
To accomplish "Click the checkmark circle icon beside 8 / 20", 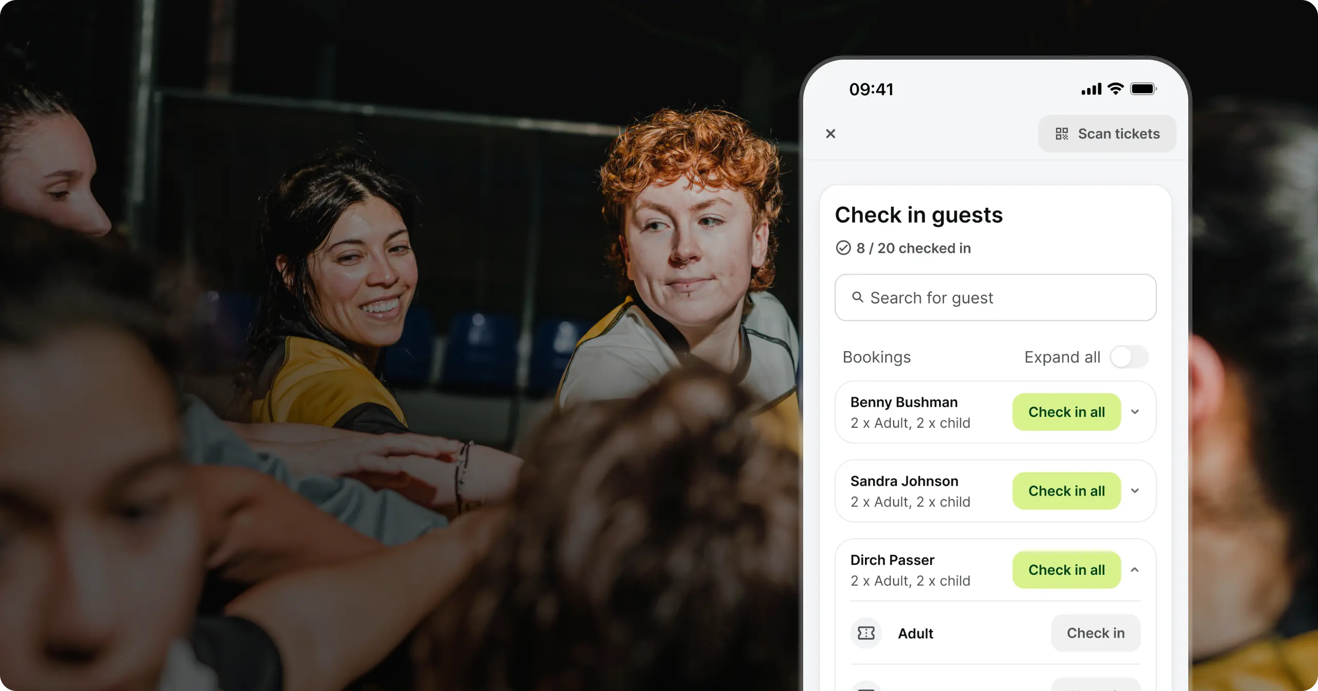I will coord(843,248).
